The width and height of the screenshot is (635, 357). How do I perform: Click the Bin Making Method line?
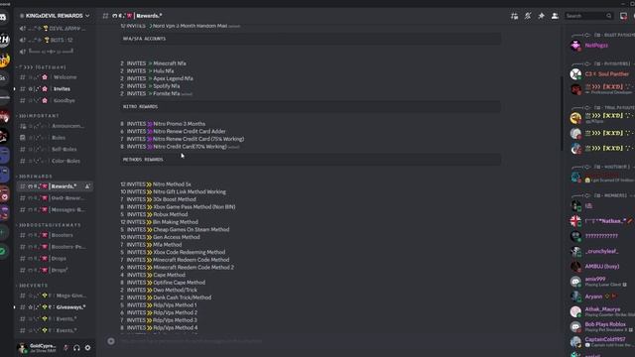coord(159,222)
